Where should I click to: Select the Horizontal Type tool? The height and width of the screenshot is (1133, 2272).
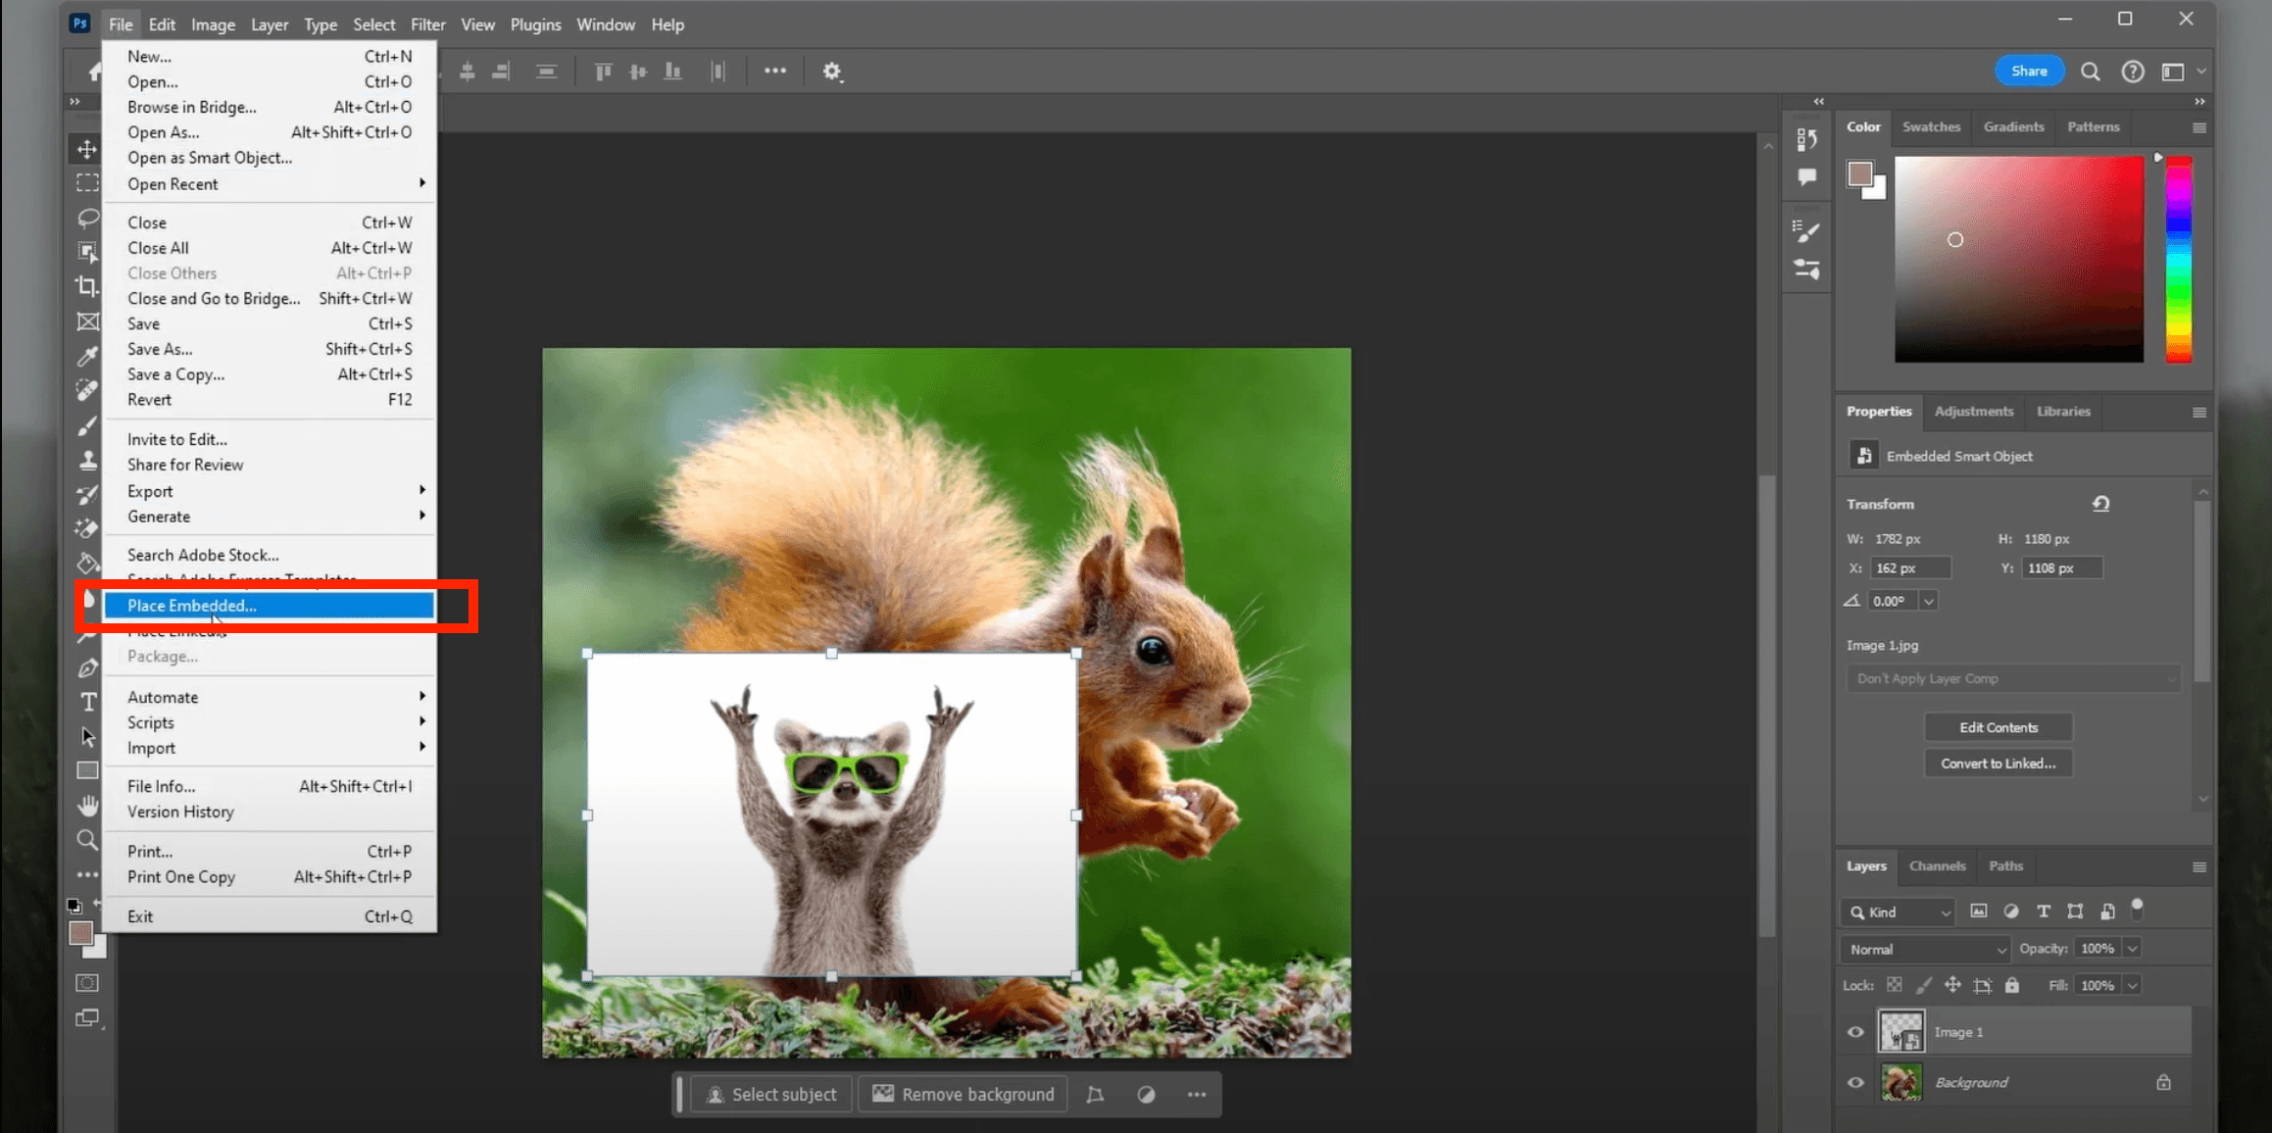(x=88, y=702)
